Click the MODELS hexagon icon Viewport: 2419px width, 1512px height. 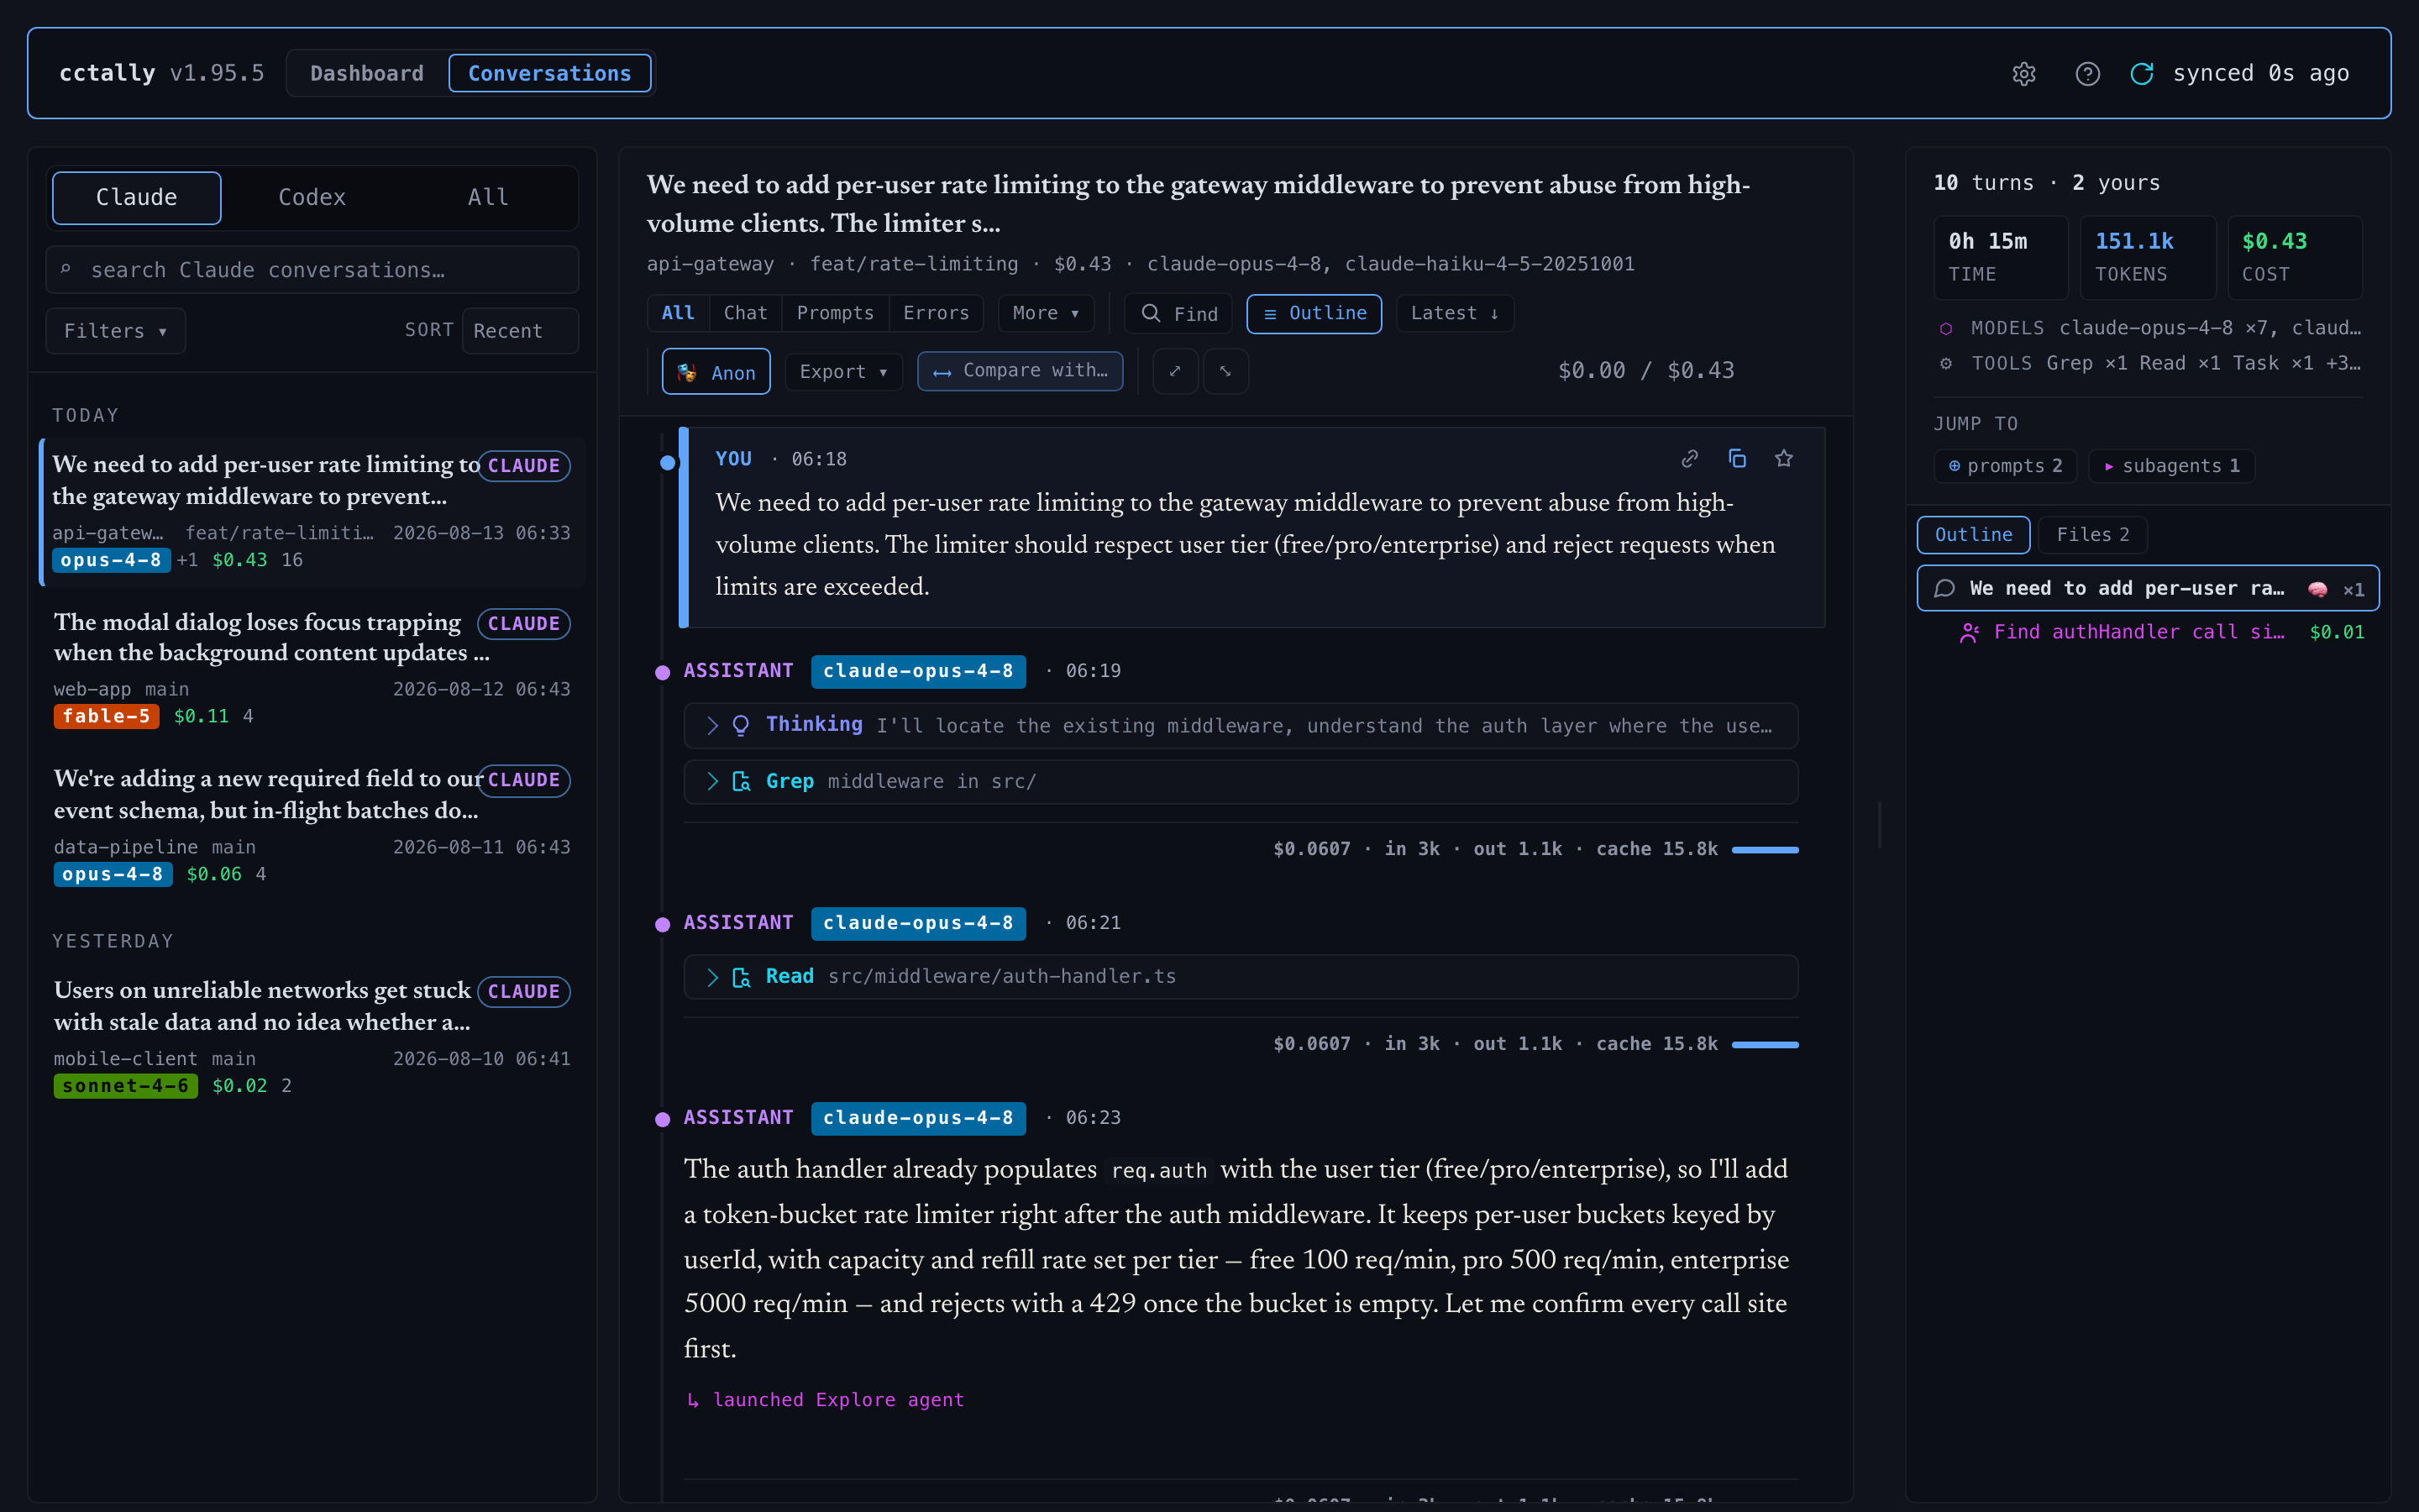[1945, 328]
